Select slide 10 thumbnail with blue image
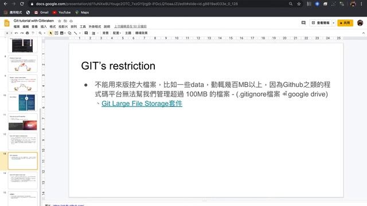This screenshot has width=367, height=206. point(23,102)
